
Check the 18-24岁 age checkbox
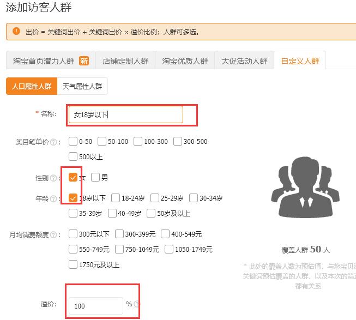(116, 198)
